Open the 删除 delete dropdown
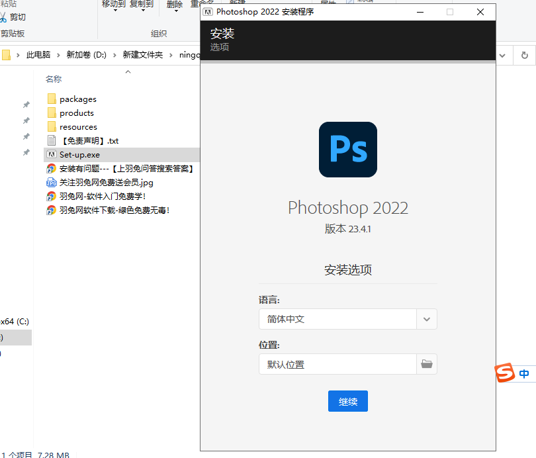This screenshot has height=458, width=536. 175,6
